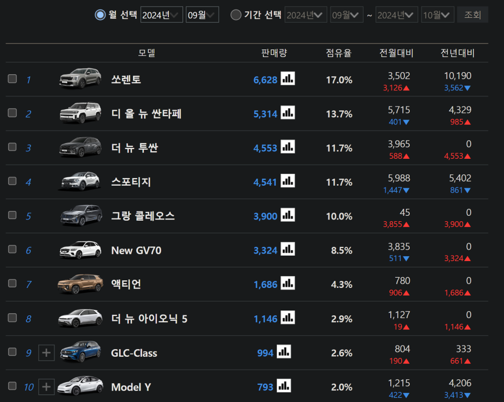Open the period end 10월 dropdown
Viewport: 504px width, 402px height.
[437, 15]
